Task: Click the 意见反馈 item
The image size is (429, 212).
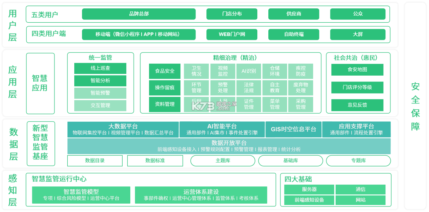Action: (x=357, y=105)
